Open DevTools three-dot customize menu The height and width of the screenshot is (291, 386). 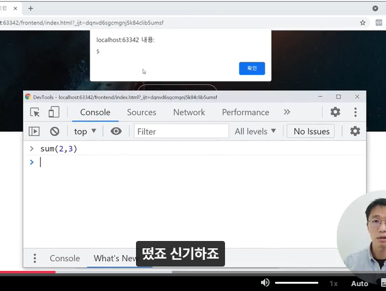(356, 112)
